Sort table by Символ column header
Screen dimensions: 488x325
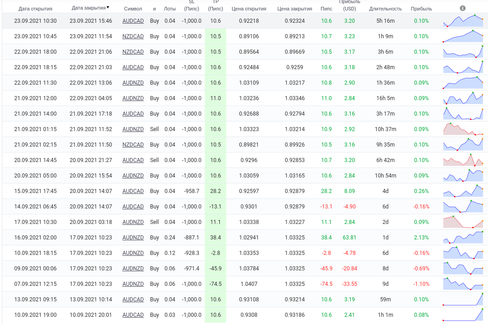tap(133, 9)
